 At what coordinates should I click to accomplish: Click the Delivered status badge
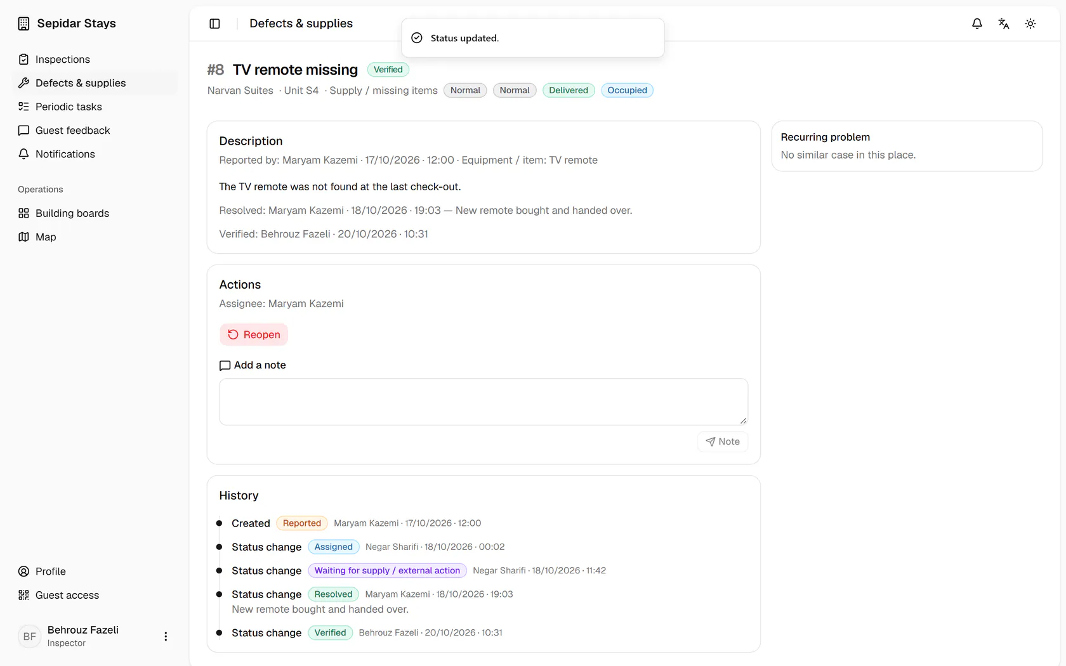[x=569, y=90]
